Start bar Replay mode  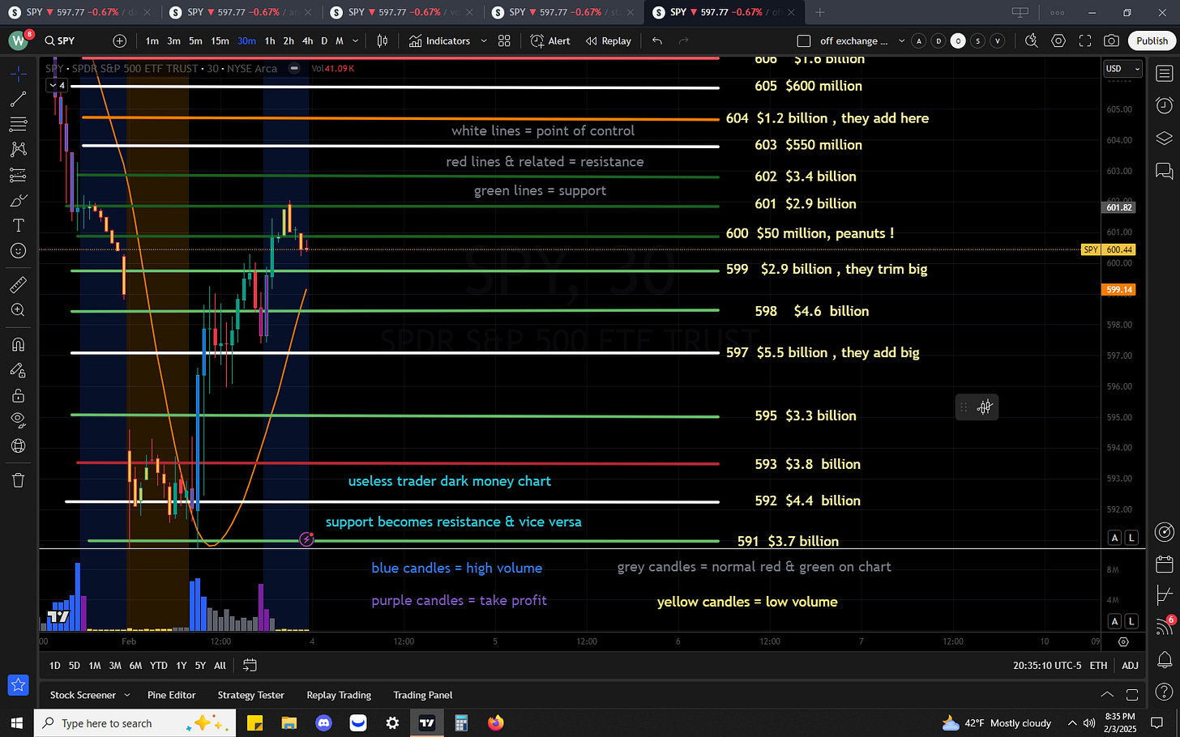pos(609,40)
